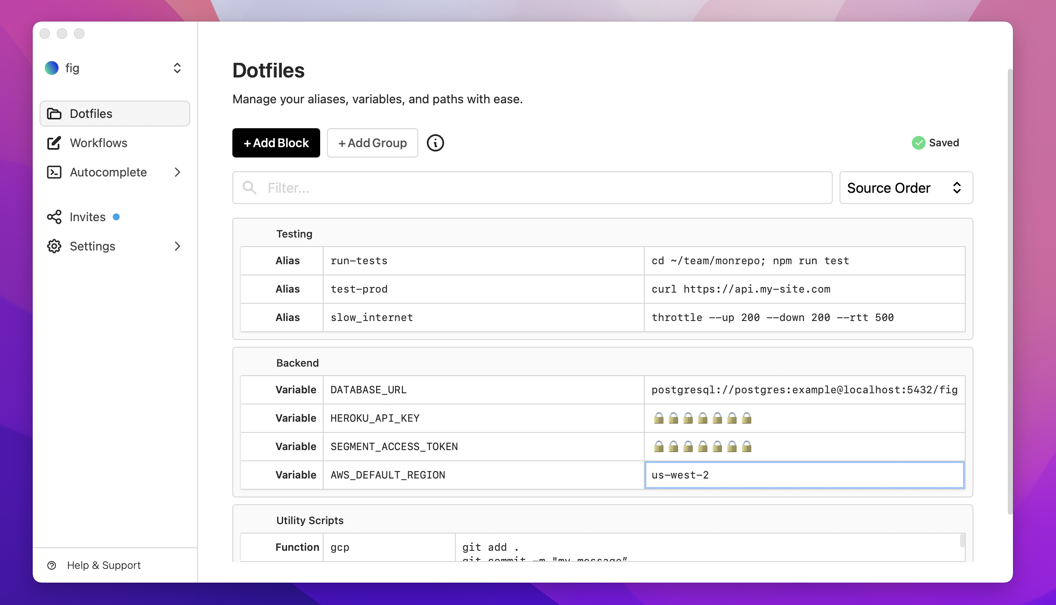Select the Backend group title
Screen dimensions: 1056x605
pyautogui.click(x=297, y=363)
